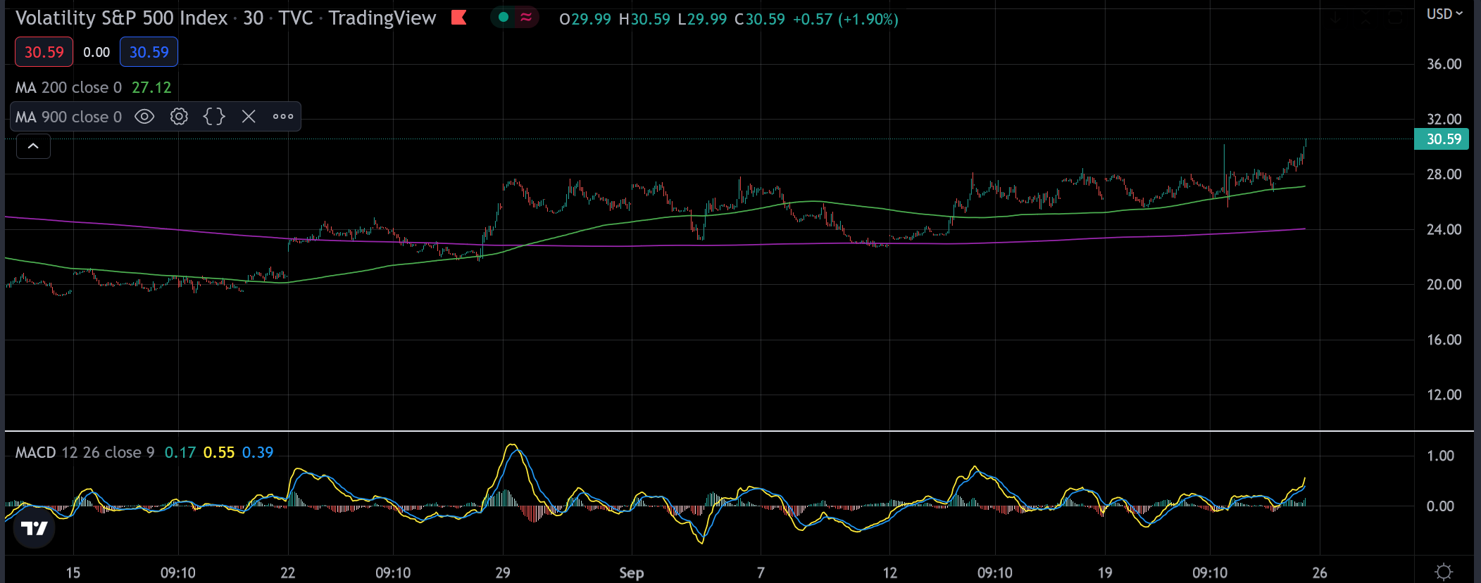Click the 29 date label on time axis
This screenshot has width=1481, height=583.
coord(503,572)
